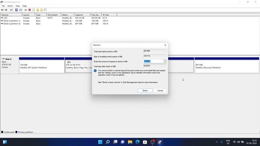Click the first yellow folder toolbar icon
This screenshot has width=260, height=146.
pos(37,10)
